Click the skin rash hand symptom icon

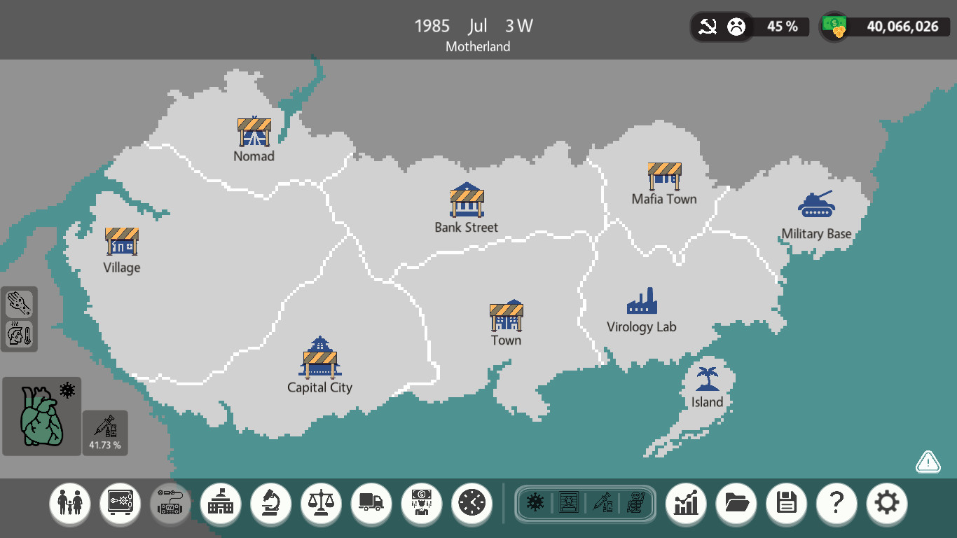(19, 303)
